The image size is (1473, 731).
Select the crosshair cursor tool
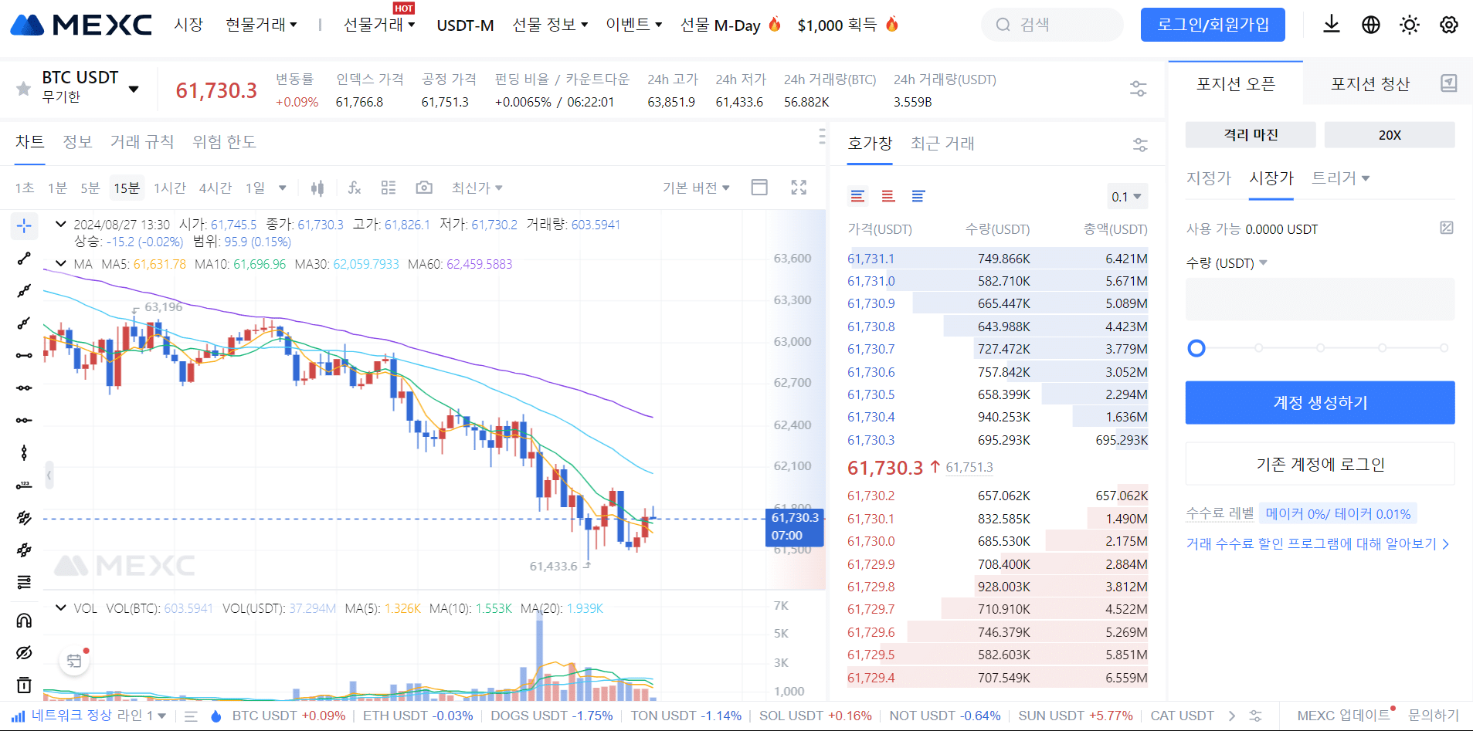tap(24, 225)
